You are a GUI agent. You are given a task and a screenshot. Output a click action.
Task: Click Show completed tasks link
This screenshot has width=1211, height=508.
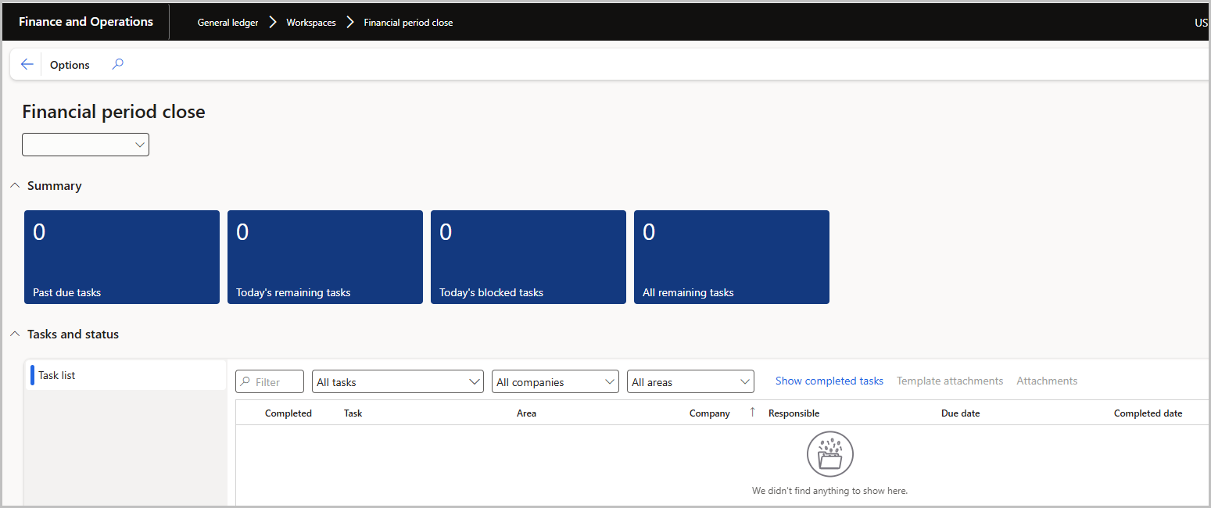[x=829, y=381]
